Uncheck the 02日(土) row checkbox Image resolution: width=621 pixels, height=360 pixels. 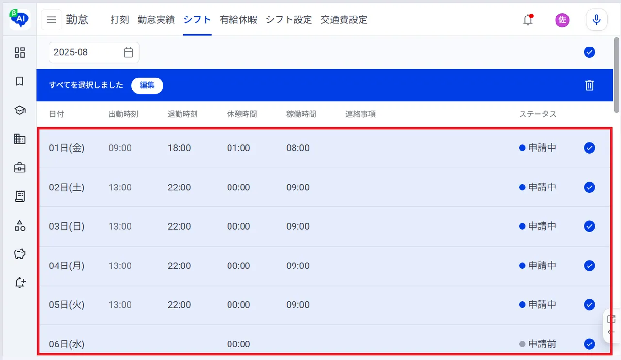point(589,187)
